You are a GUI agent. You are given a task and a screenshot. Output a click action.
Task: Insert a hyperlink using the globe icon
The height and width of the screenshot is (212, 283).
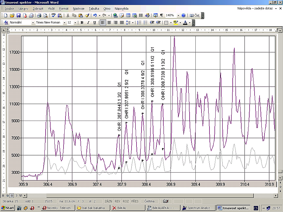(115, 15)
